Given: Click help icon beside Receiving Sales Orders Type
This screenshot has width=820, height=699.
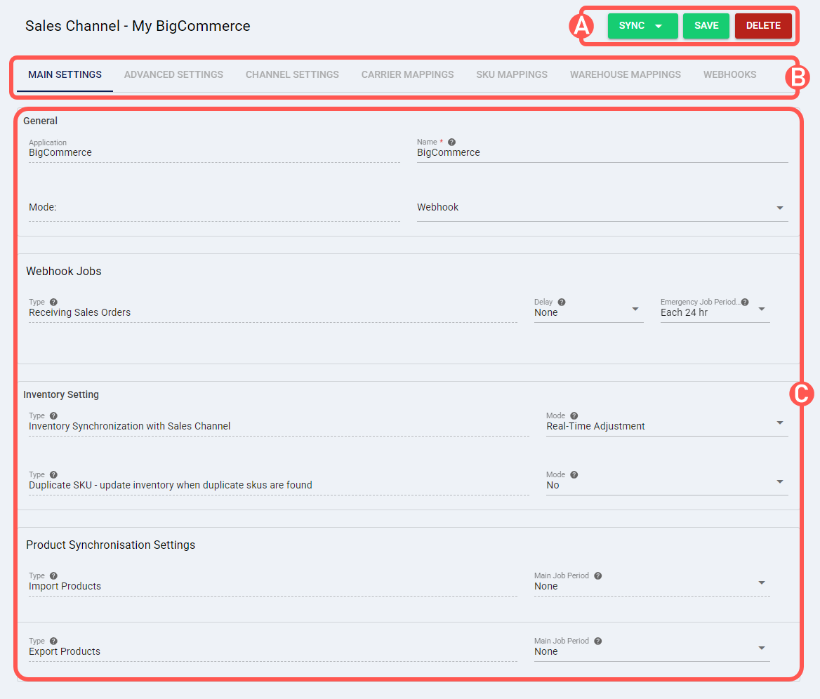Looking at the screenshot, I should [53, 302].
